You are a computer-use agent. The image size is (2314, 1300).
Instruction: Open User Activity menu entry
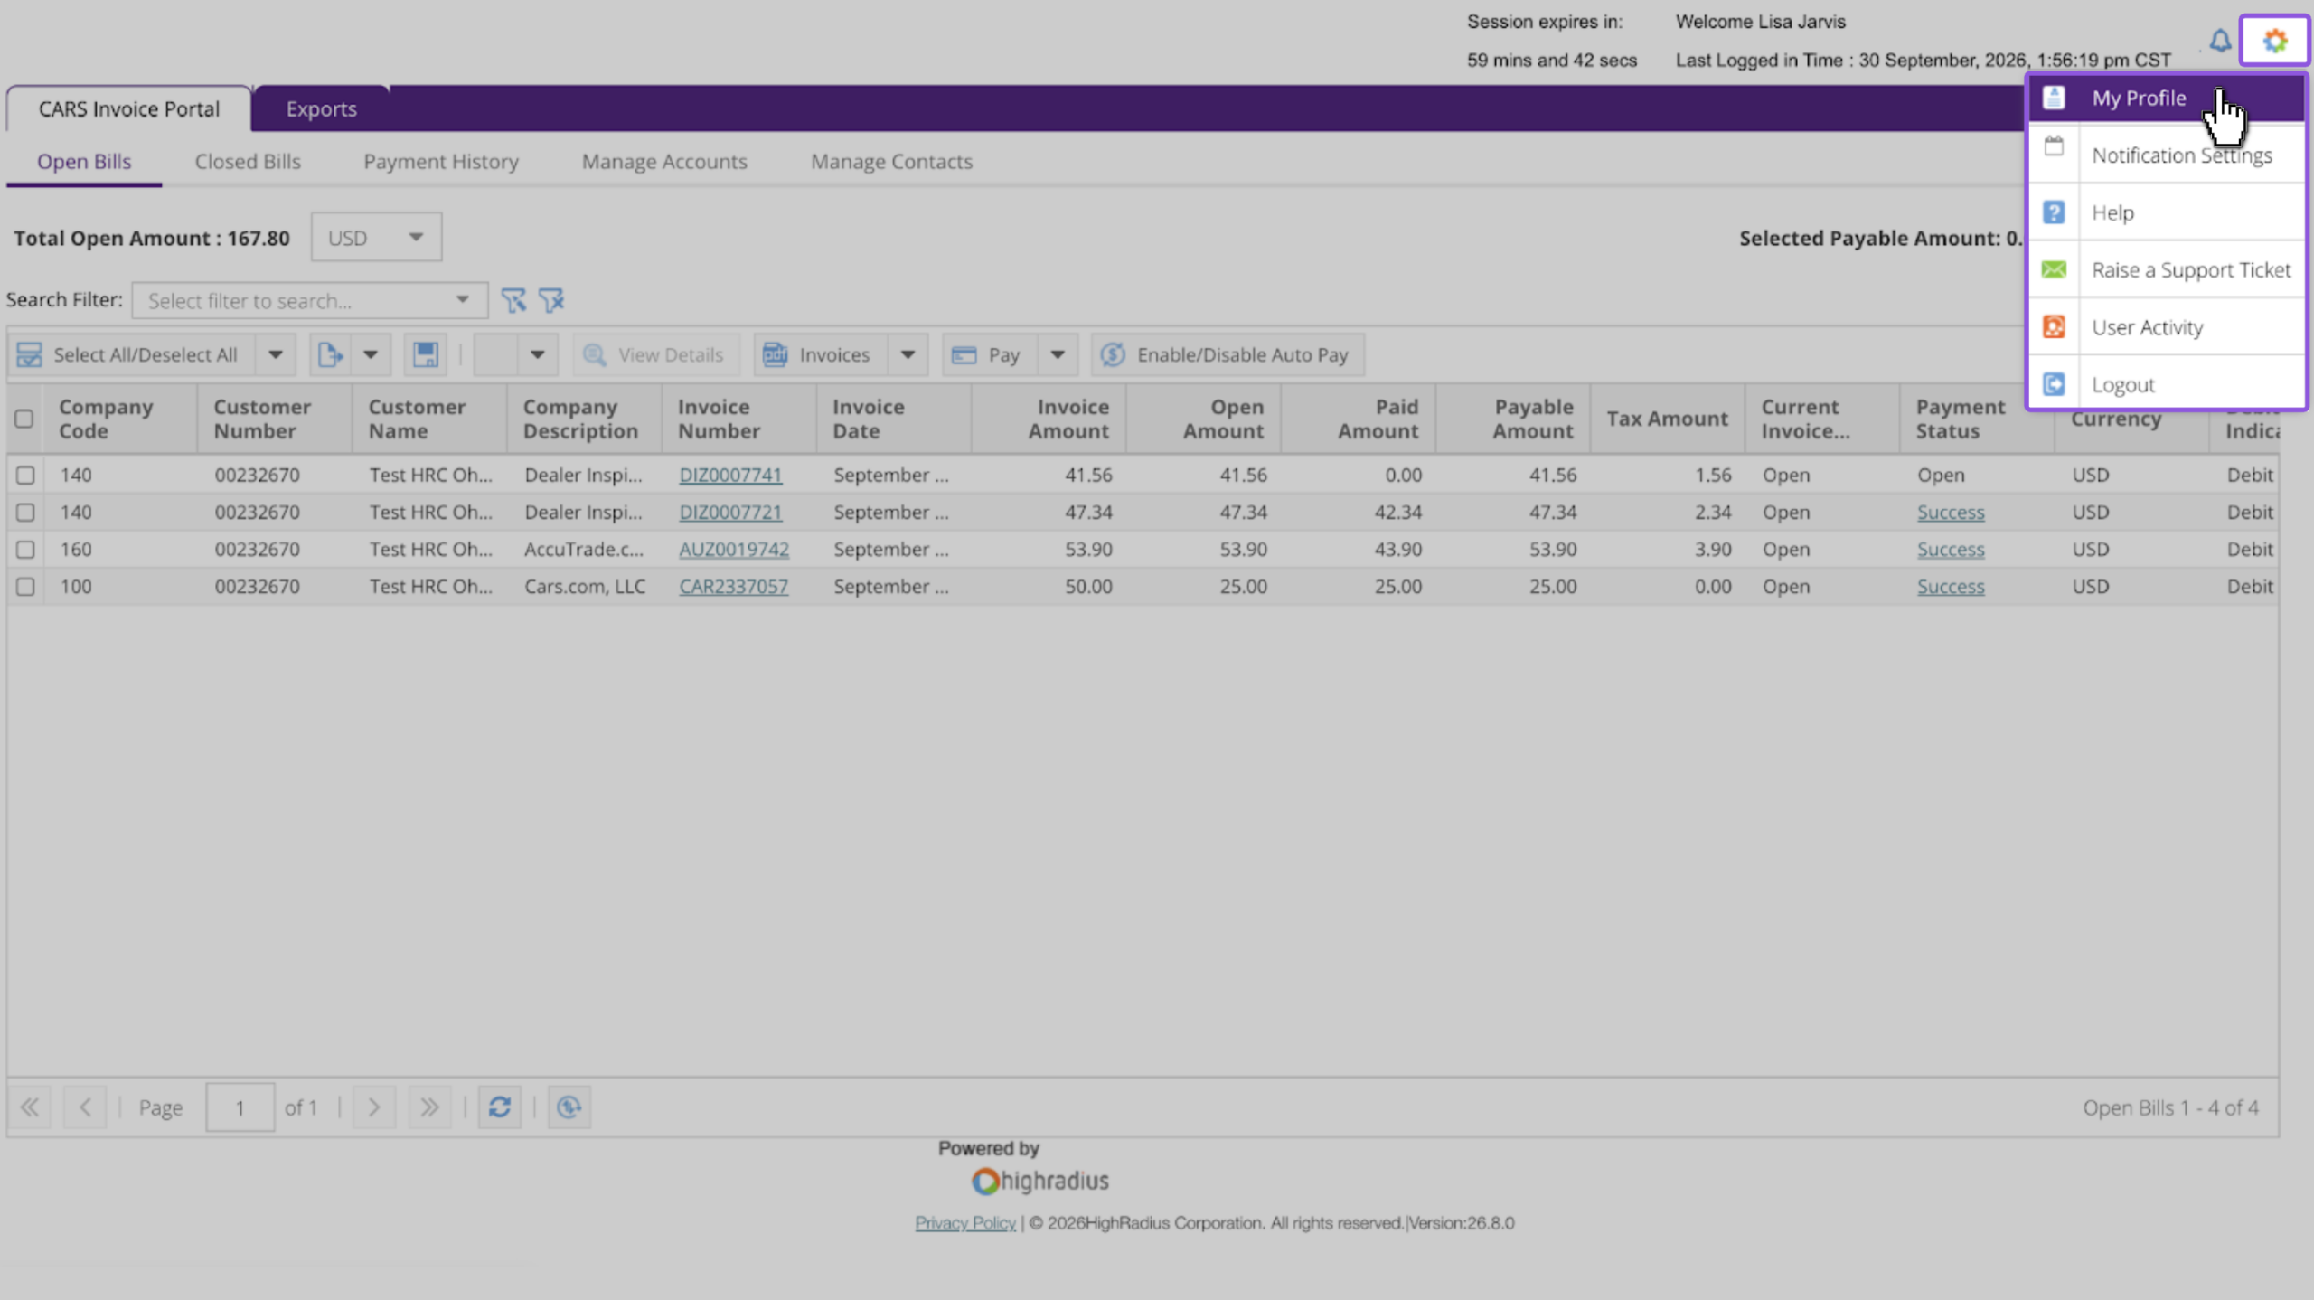(x=2167, y=327)
